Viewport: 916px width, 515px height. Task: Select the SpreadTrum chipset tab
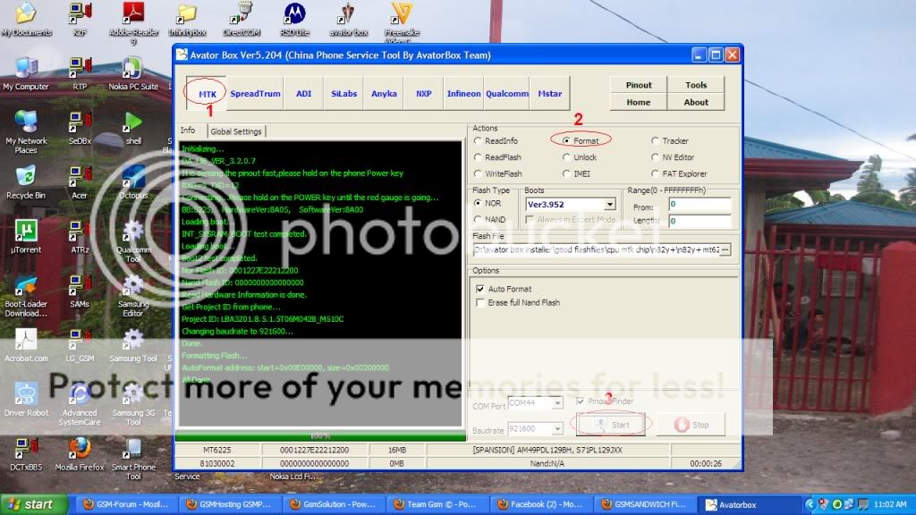255,93
